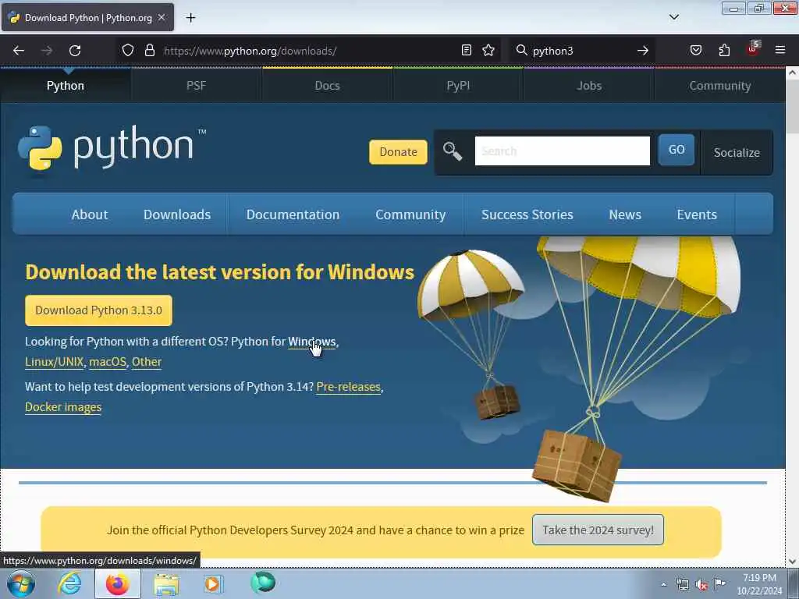Screen dimensions: 799x599
Task: Show hidden system tray icons
Action: click(663, 584)
